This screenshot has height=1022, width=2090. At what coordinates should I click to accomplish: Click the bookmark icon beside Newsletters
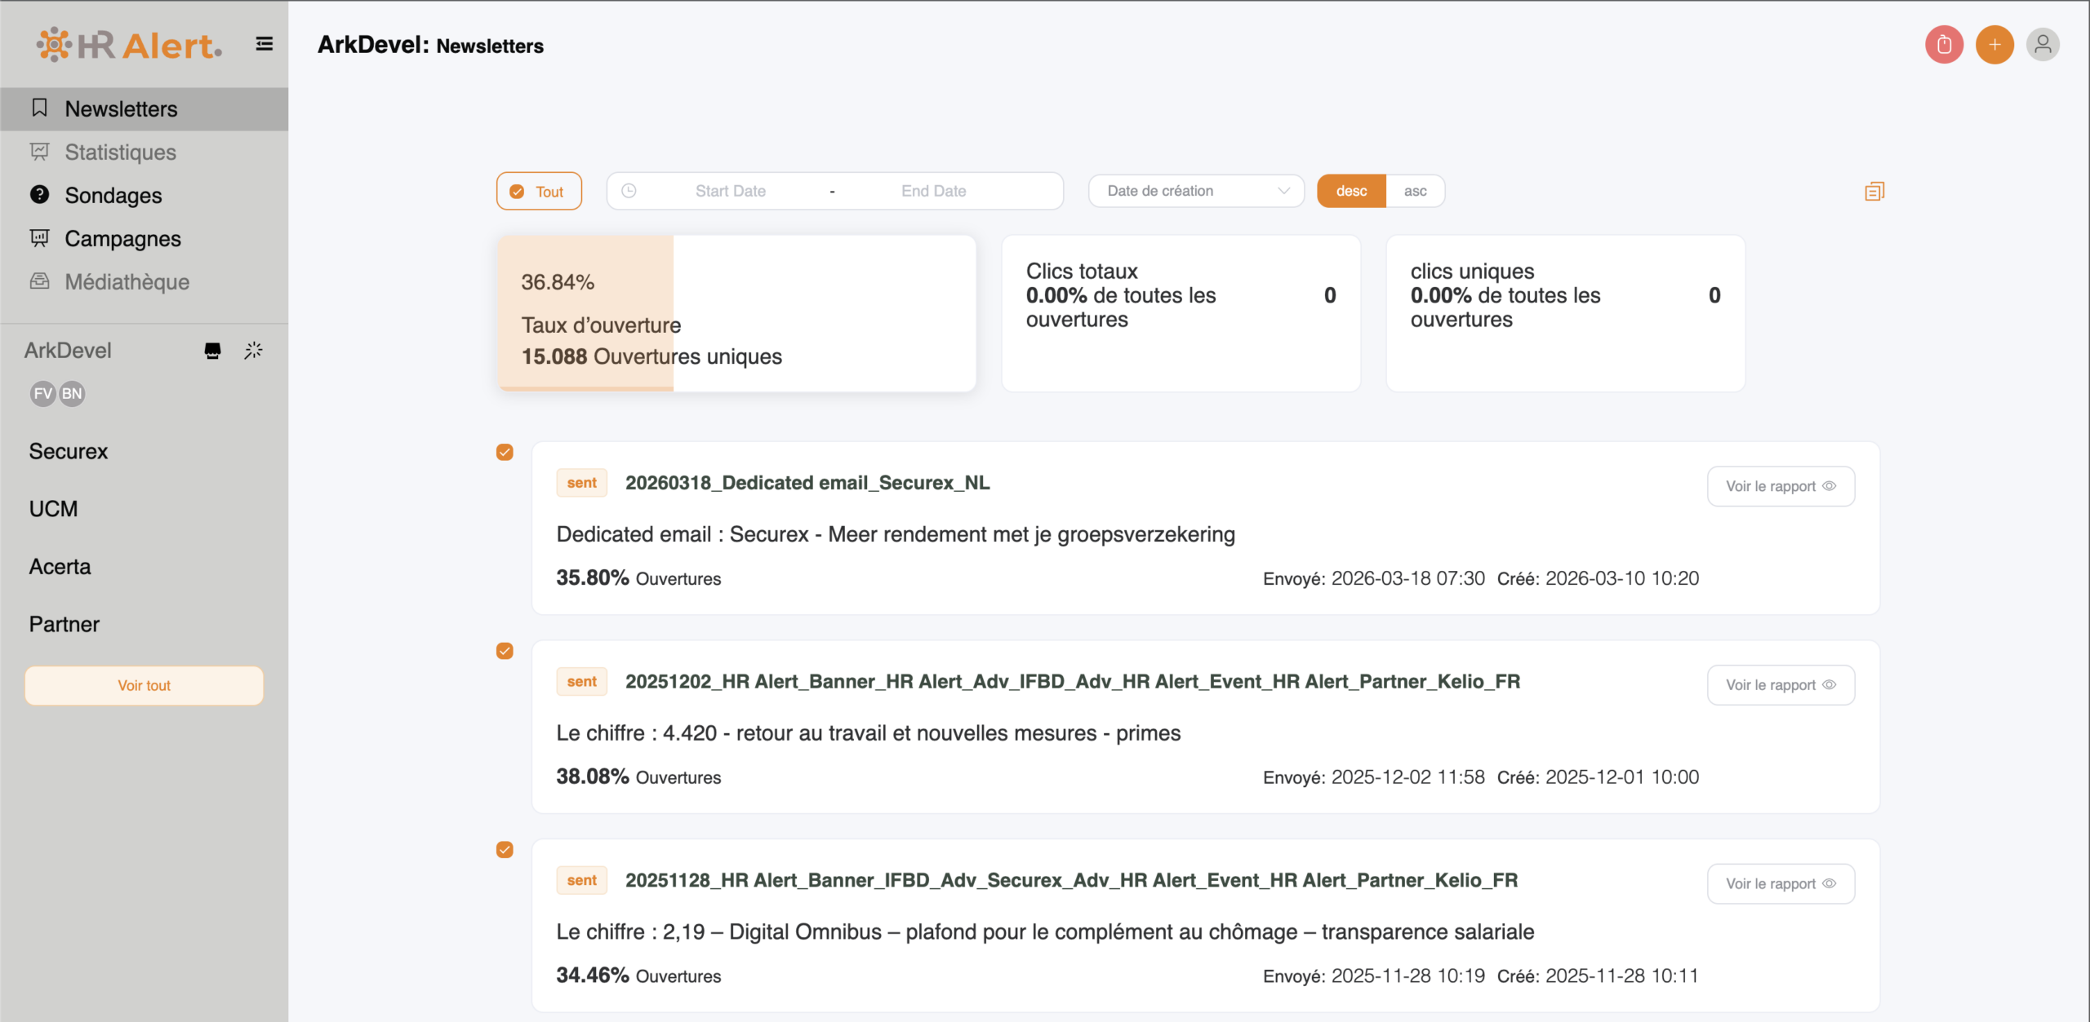[x=39, y=108]
